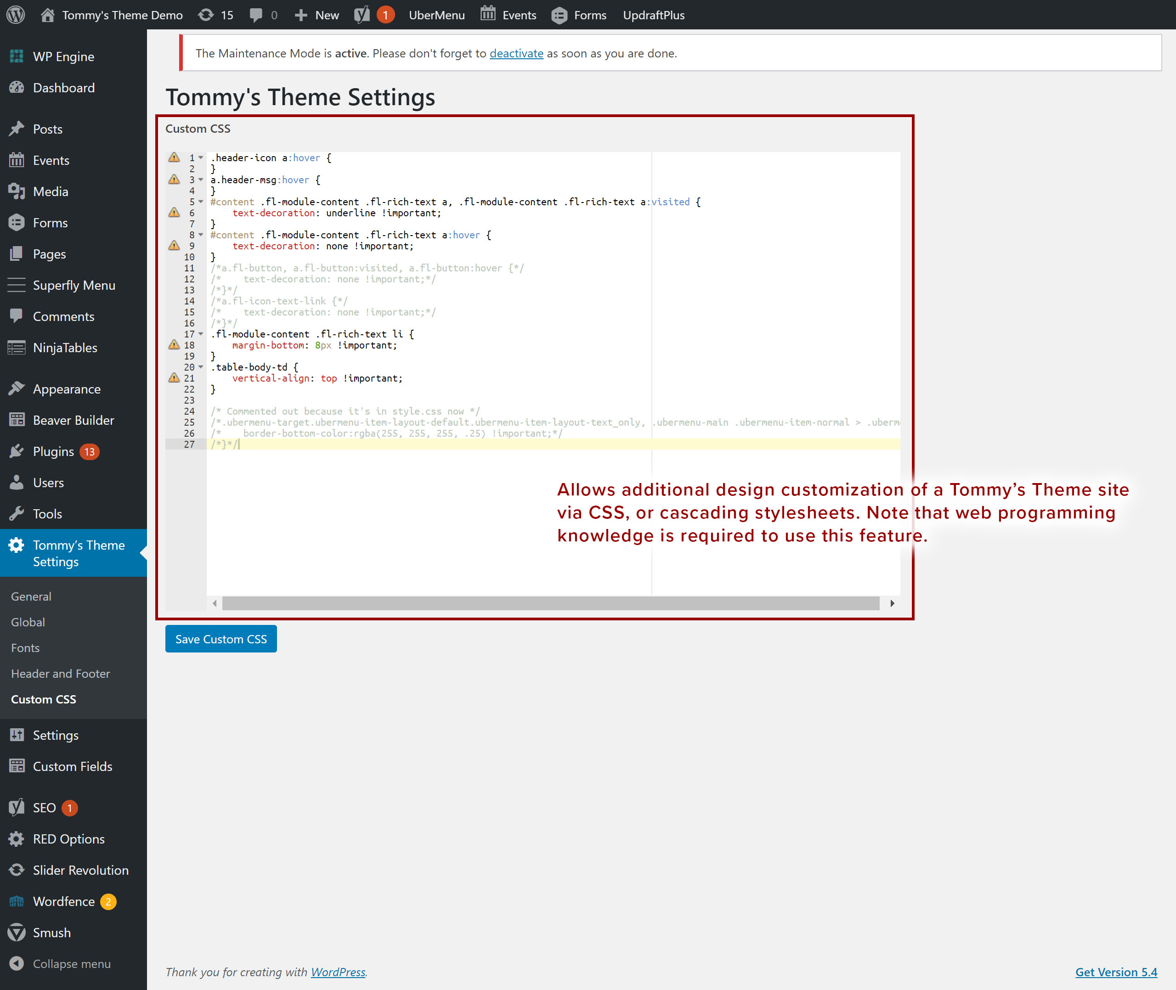The image size is (1176, 990).
Task: Click the Yoast SEO icon in admin bar
Action: click(x=362, y=15)
